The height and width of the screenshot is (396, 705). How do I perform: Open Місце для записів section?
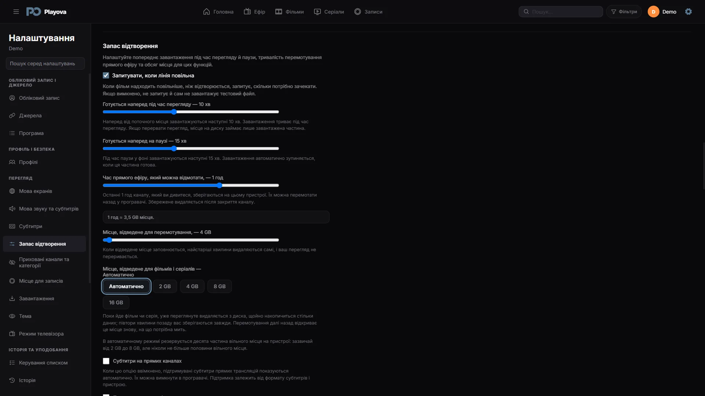pos(44,281)
